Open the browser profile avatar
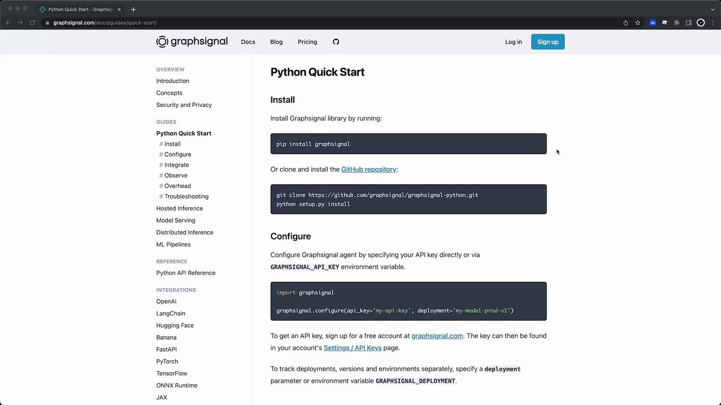 [701, 22]
